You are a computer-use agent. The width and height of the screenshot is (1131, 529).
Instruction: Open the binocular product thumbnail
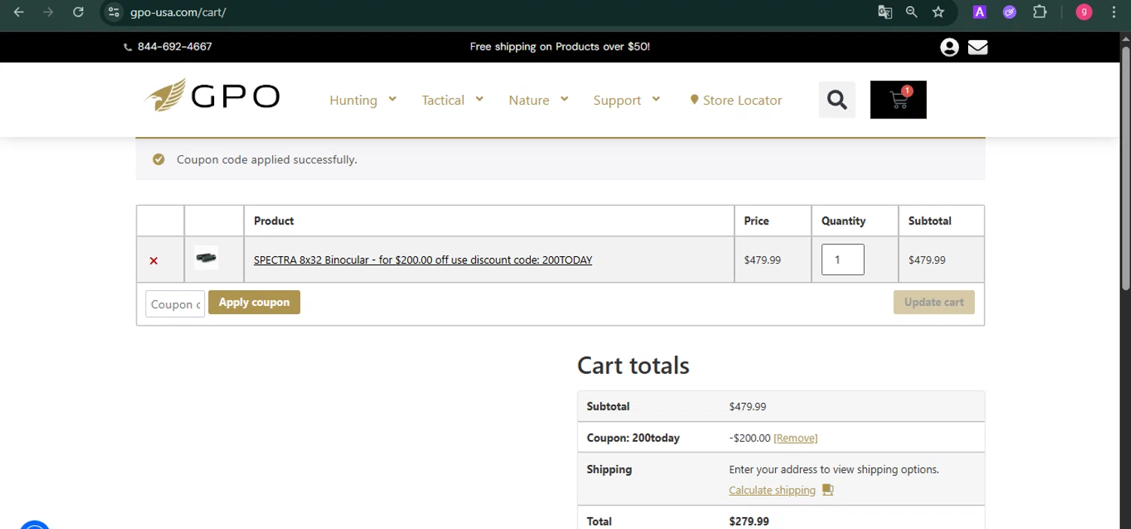pos(206,258)
